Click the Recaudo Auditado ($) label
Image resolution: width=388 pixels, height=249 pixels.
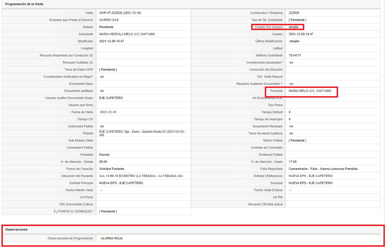[78, 62]
